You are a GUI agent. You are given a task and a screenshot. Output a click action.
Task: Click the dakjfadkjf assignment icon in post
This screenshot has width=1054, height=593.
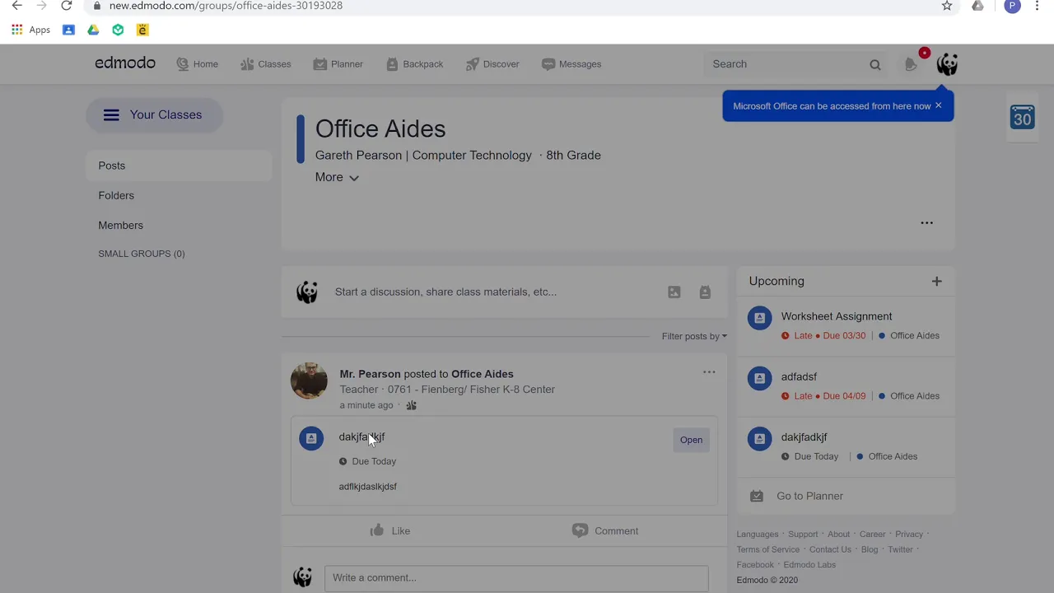[x=311, y=438]
